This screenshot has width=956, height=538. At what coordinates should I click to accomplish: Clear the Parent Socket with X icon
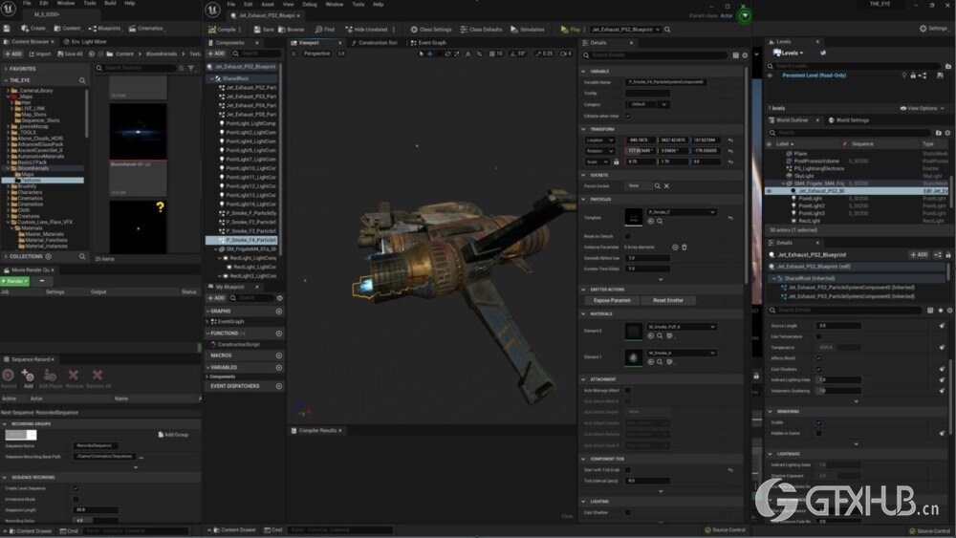pos(666,185)
